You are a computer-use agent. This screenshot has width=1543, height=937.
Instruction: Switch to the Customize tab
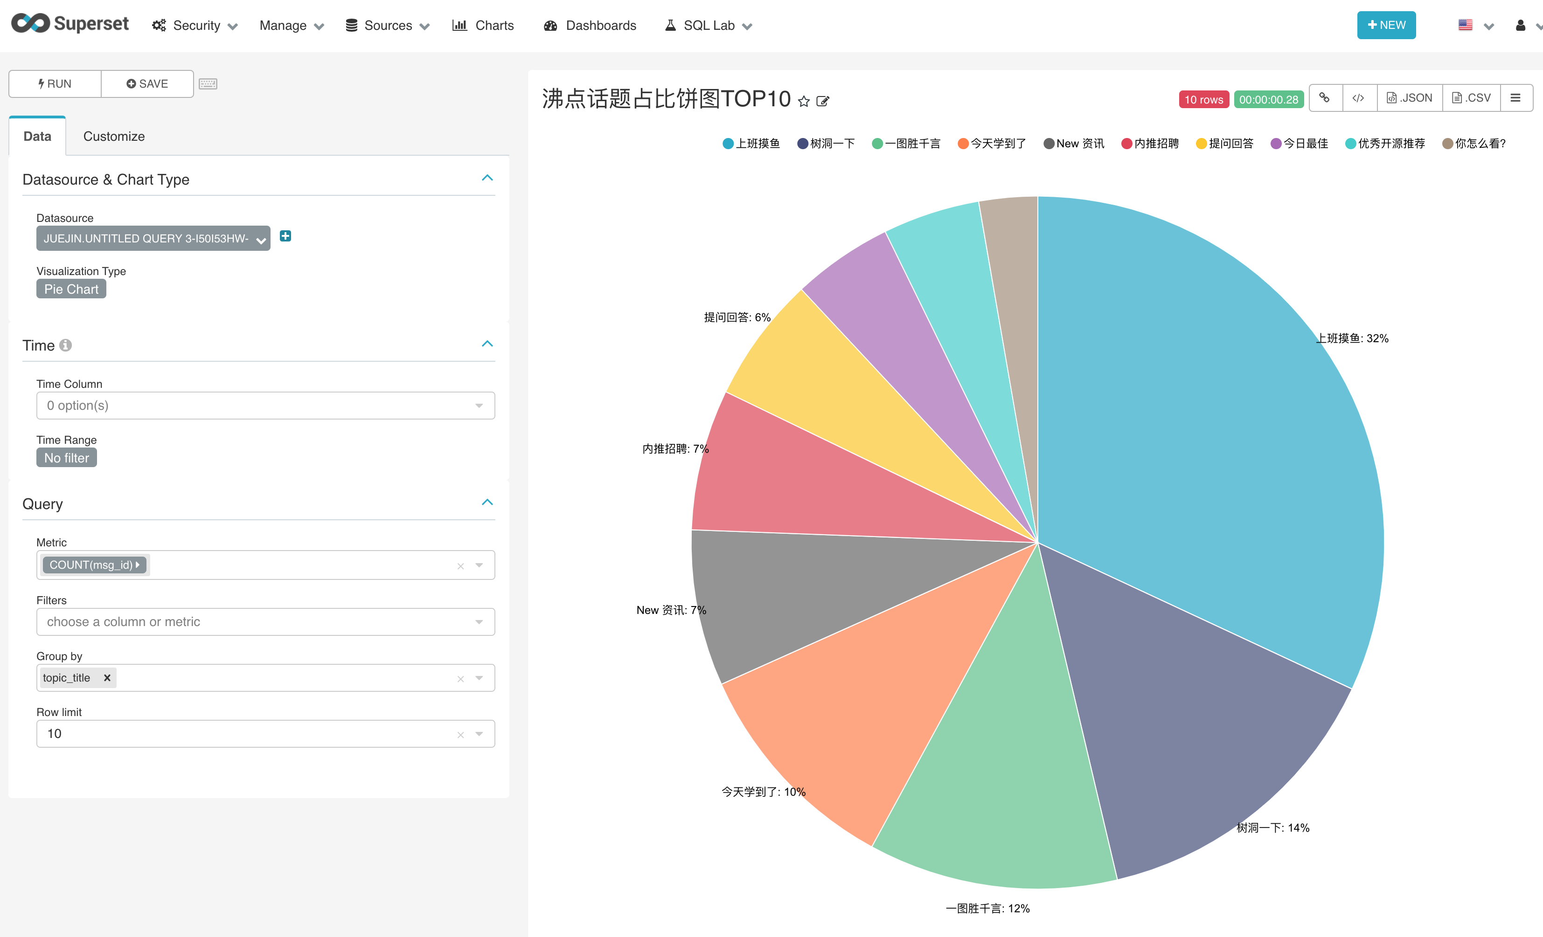coord(113,136)
